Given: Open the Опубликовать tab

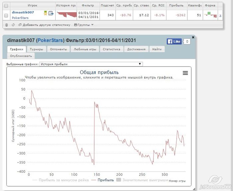Looking at the screenshot, I should 21,56.
